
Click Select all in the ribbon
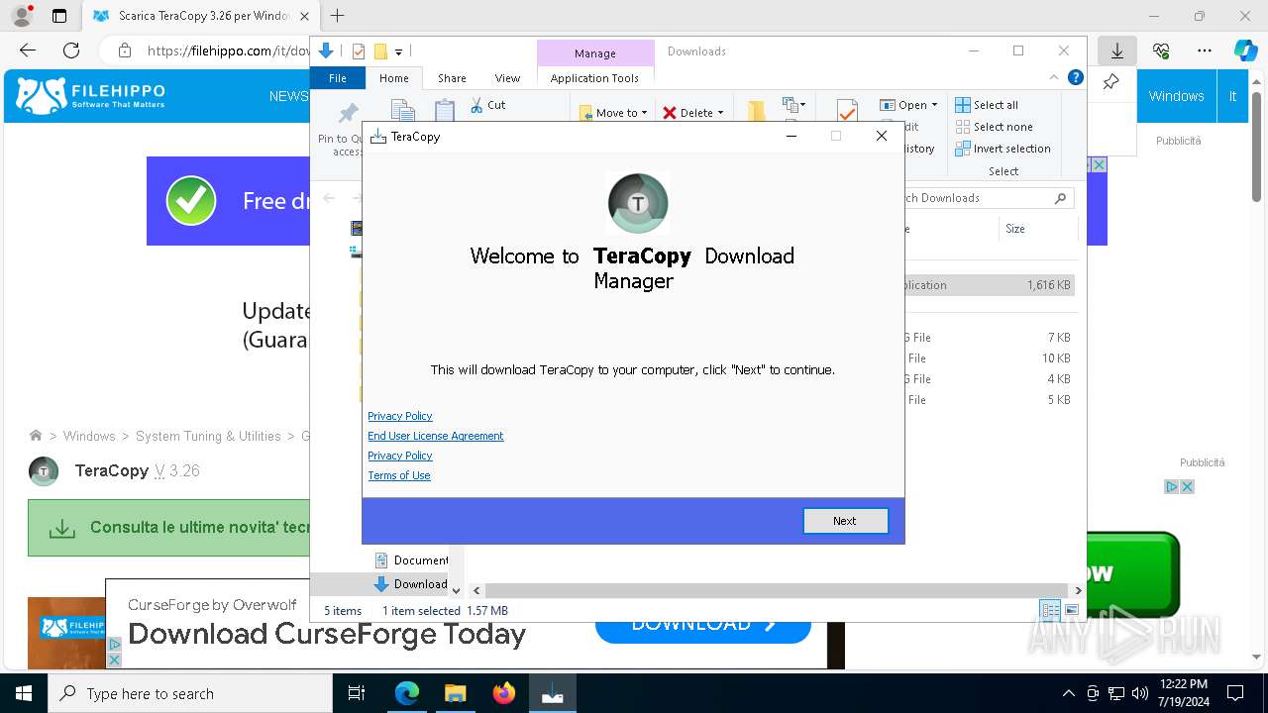tap(987, 105)
